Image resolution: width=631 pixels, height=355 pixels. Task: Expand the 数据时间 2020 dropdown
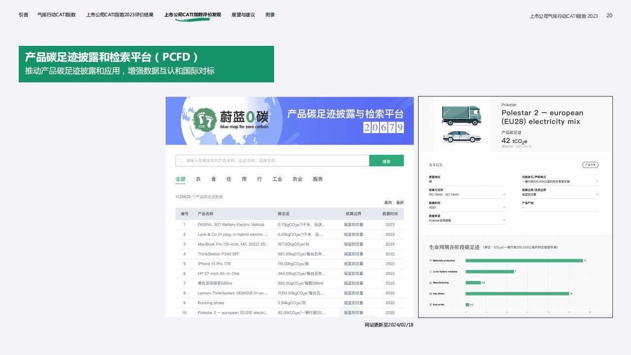pyautogui.click(x=504, y=207)
